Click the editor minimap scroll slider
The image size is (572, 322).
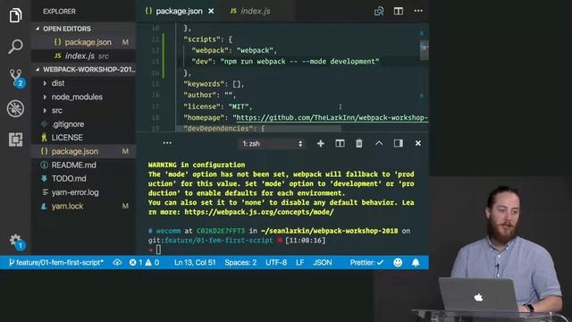(x=424, y=49)
